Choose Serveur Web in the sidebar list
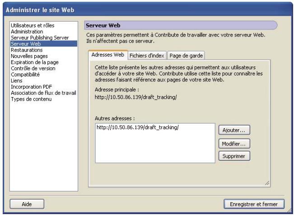 44,44
